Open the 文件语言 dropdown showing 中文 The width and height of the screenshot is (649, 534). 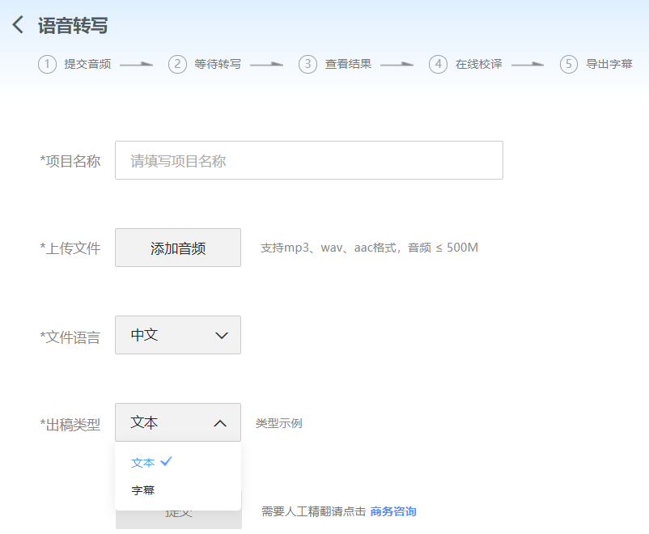pos(177,335)
